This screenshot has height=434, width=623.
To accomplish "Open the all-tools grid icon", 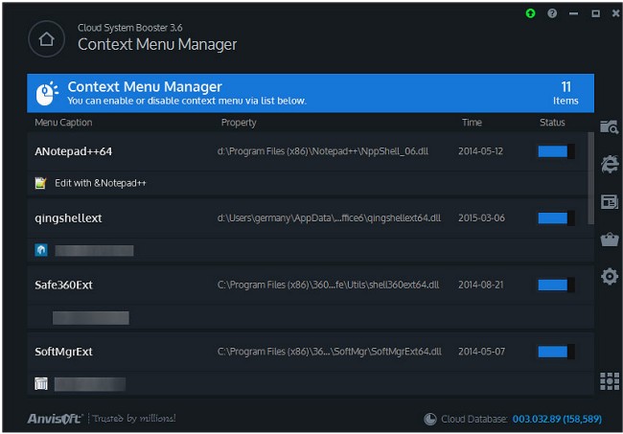I will pos(609,380).
